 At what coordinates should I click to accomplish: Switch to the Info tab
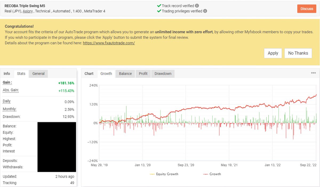(7, 74)
